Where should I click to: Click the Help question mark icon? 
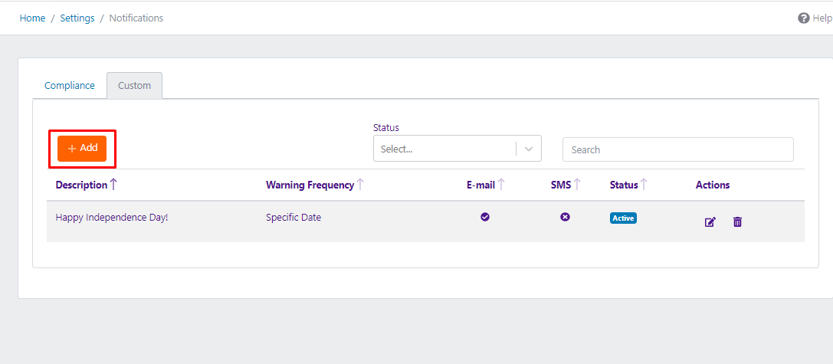(x=803, y=18)
